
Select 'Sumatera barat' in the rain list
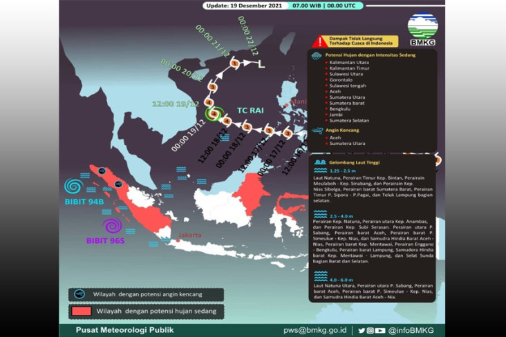click(x=347, y=103)
